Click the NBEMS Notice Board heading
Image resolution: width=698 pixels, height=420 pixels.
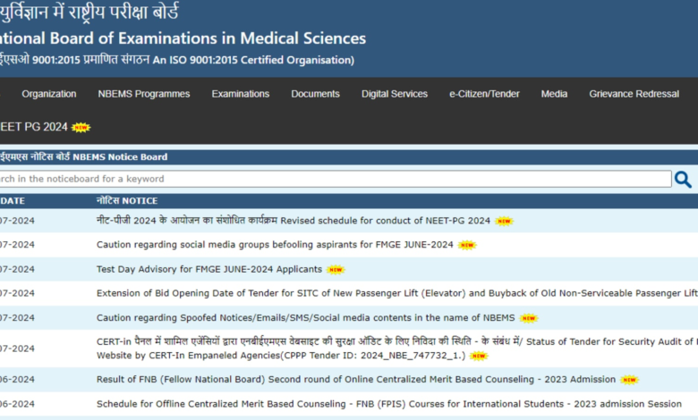pos(84,157)
